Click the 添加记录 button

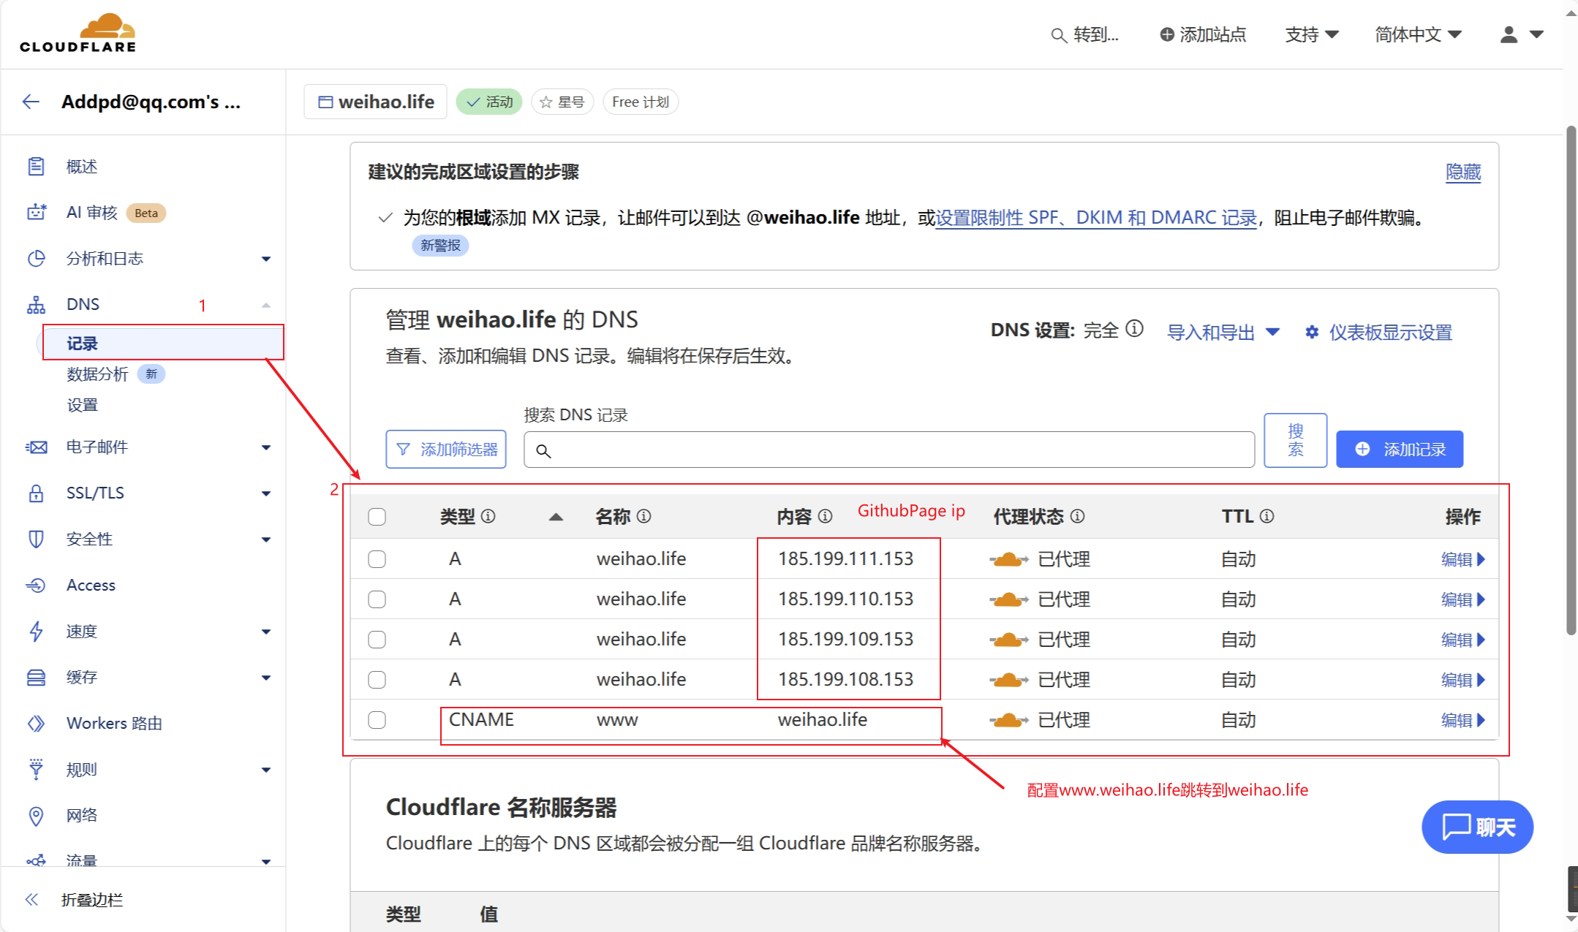pos(1400,449)
